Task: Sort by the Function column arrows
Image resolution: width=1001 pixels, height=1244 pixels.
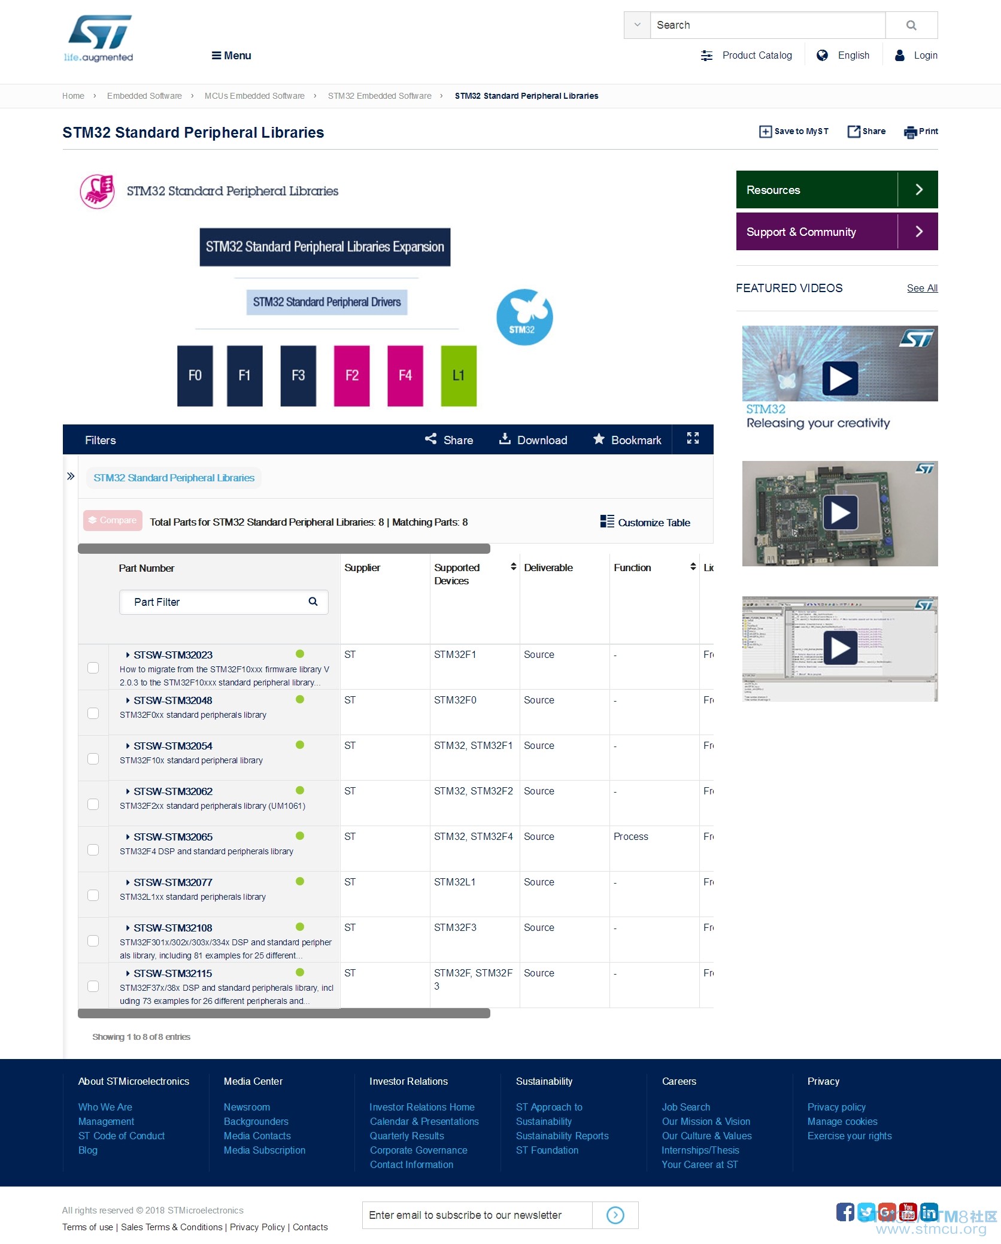Action: pyautogui.click(x=693, y=566)
